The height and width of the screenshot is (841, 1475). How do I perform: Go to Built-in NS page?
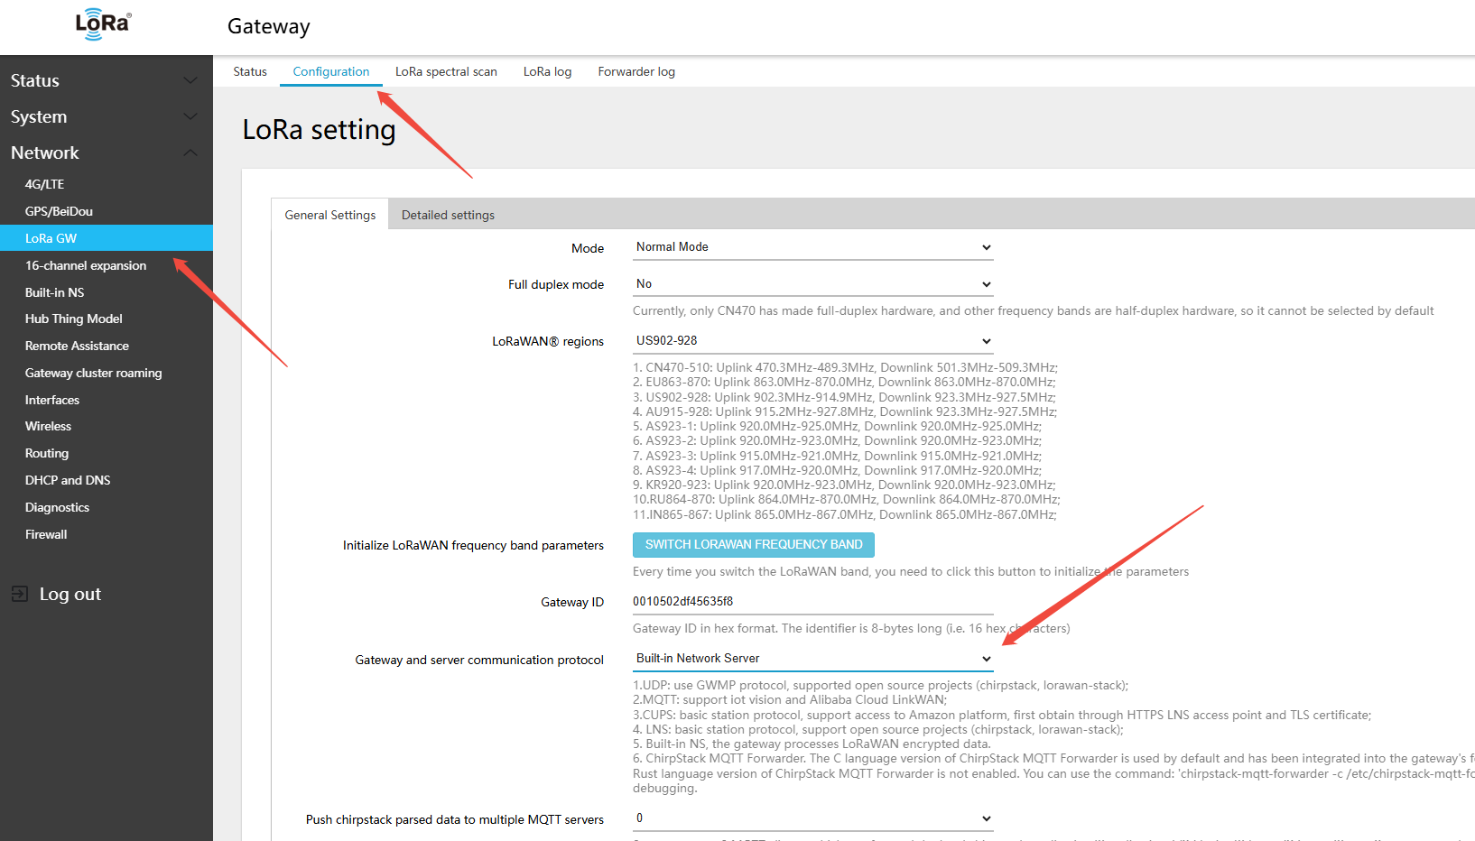tap(54, 292)
